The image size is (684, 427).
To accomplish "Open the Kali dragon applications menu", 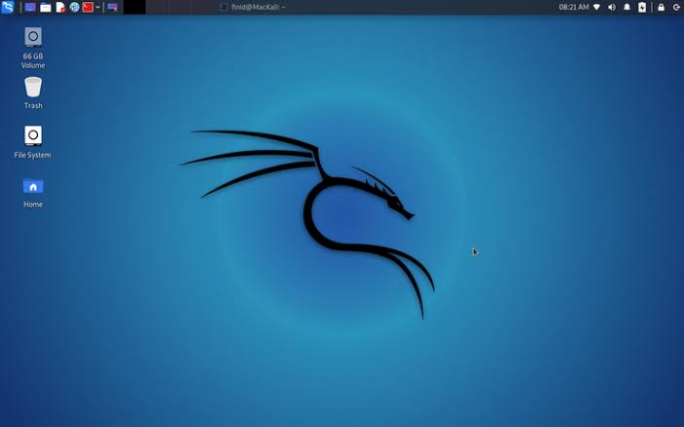I will 8,7.
